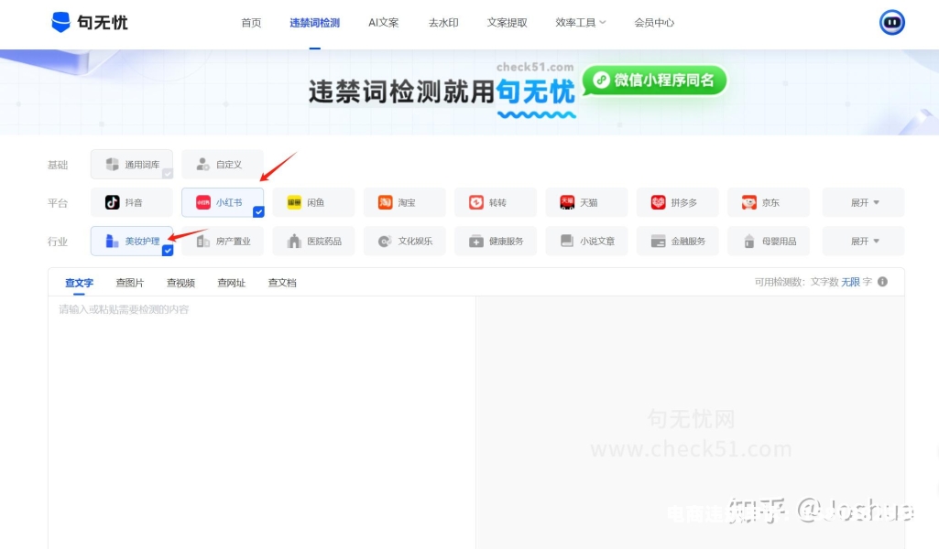
Task: Open the robot user avatar
Action: 891,23
